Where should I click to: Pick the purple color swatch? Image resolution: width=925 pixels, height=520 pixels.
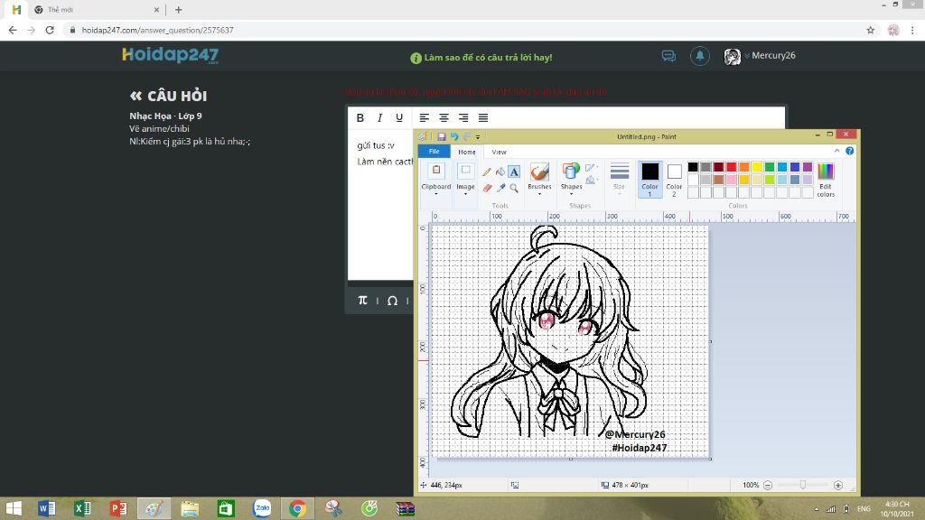pos(808,167)
